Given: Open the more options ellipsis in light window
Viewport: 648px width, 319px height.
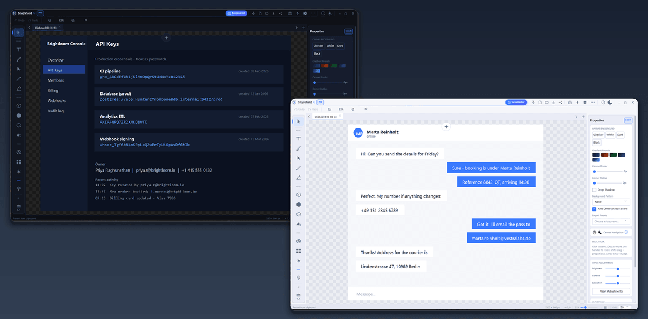Looking at the screenshot, I should click(593, 102).
